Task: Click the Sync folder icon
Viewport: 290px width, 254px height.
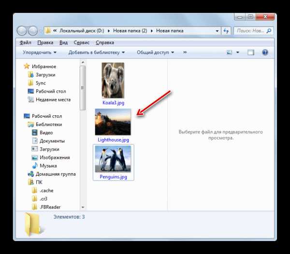Action: point(31,83)
